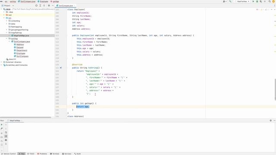
Task: Open the IDE updates and settings icon at the top right
Action: pyautogui.click(x=273, y=1)
